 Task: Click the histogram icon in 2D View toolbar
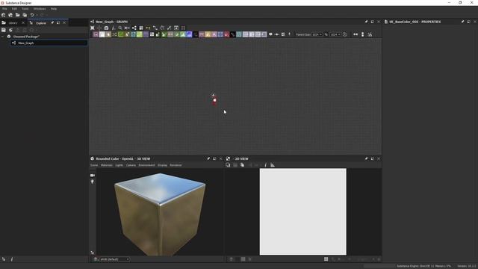[x=273, y=165]
